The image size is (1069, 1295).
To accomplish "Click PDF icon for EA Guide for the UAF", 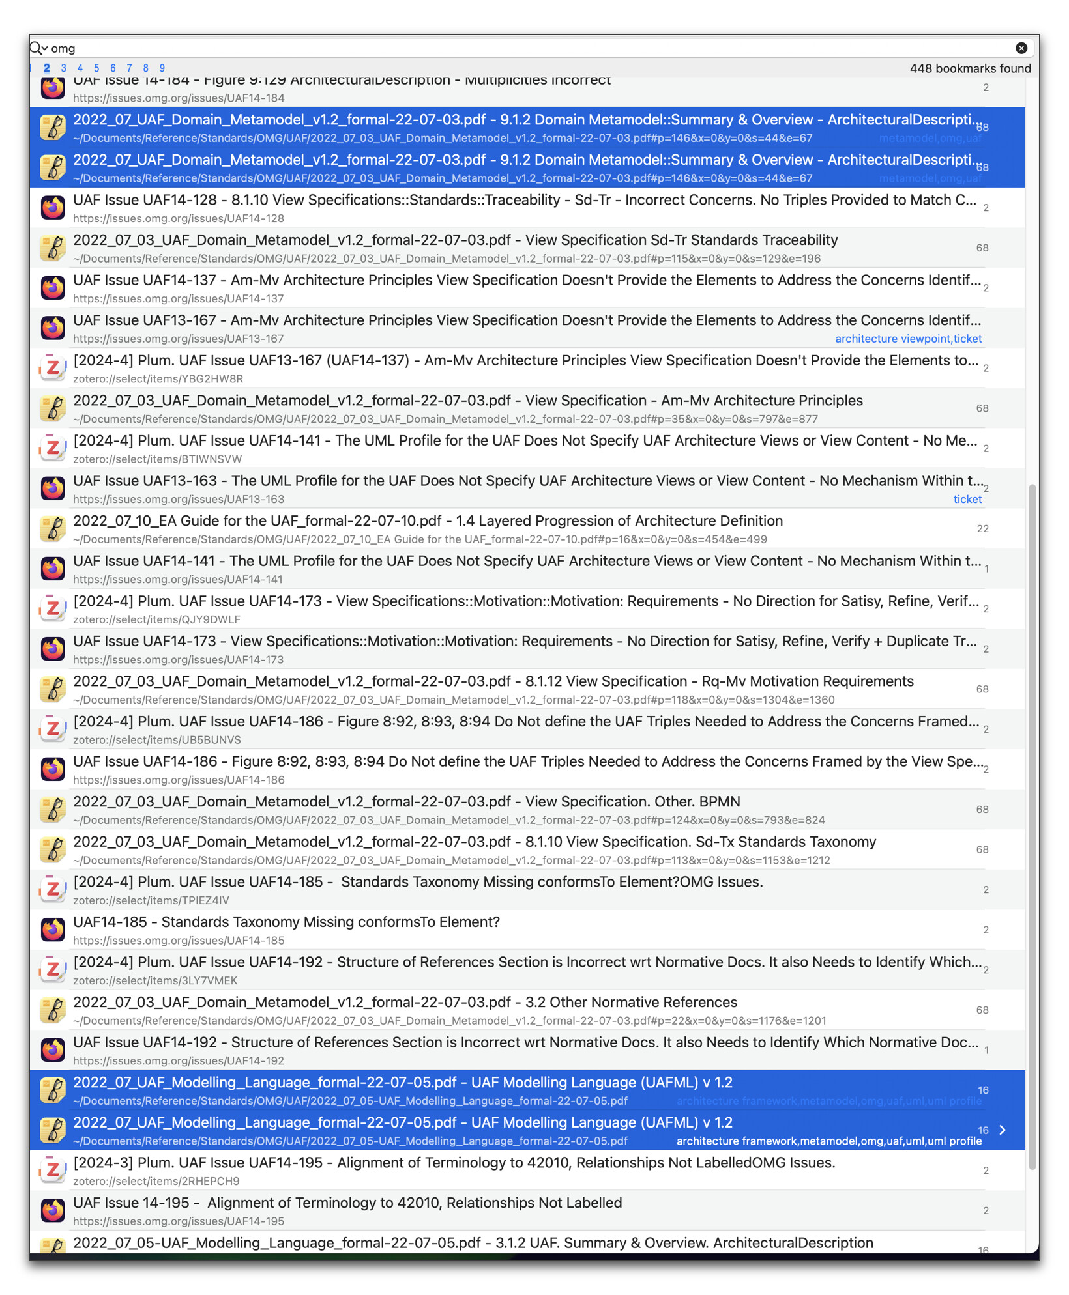I will point(53,529).
